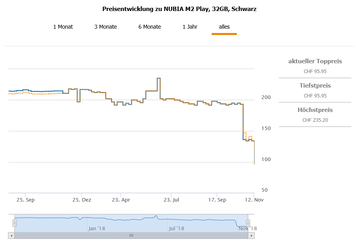The image size is (356, 242).
Task: Click the 25. Dez axis label
Action: 81,200
